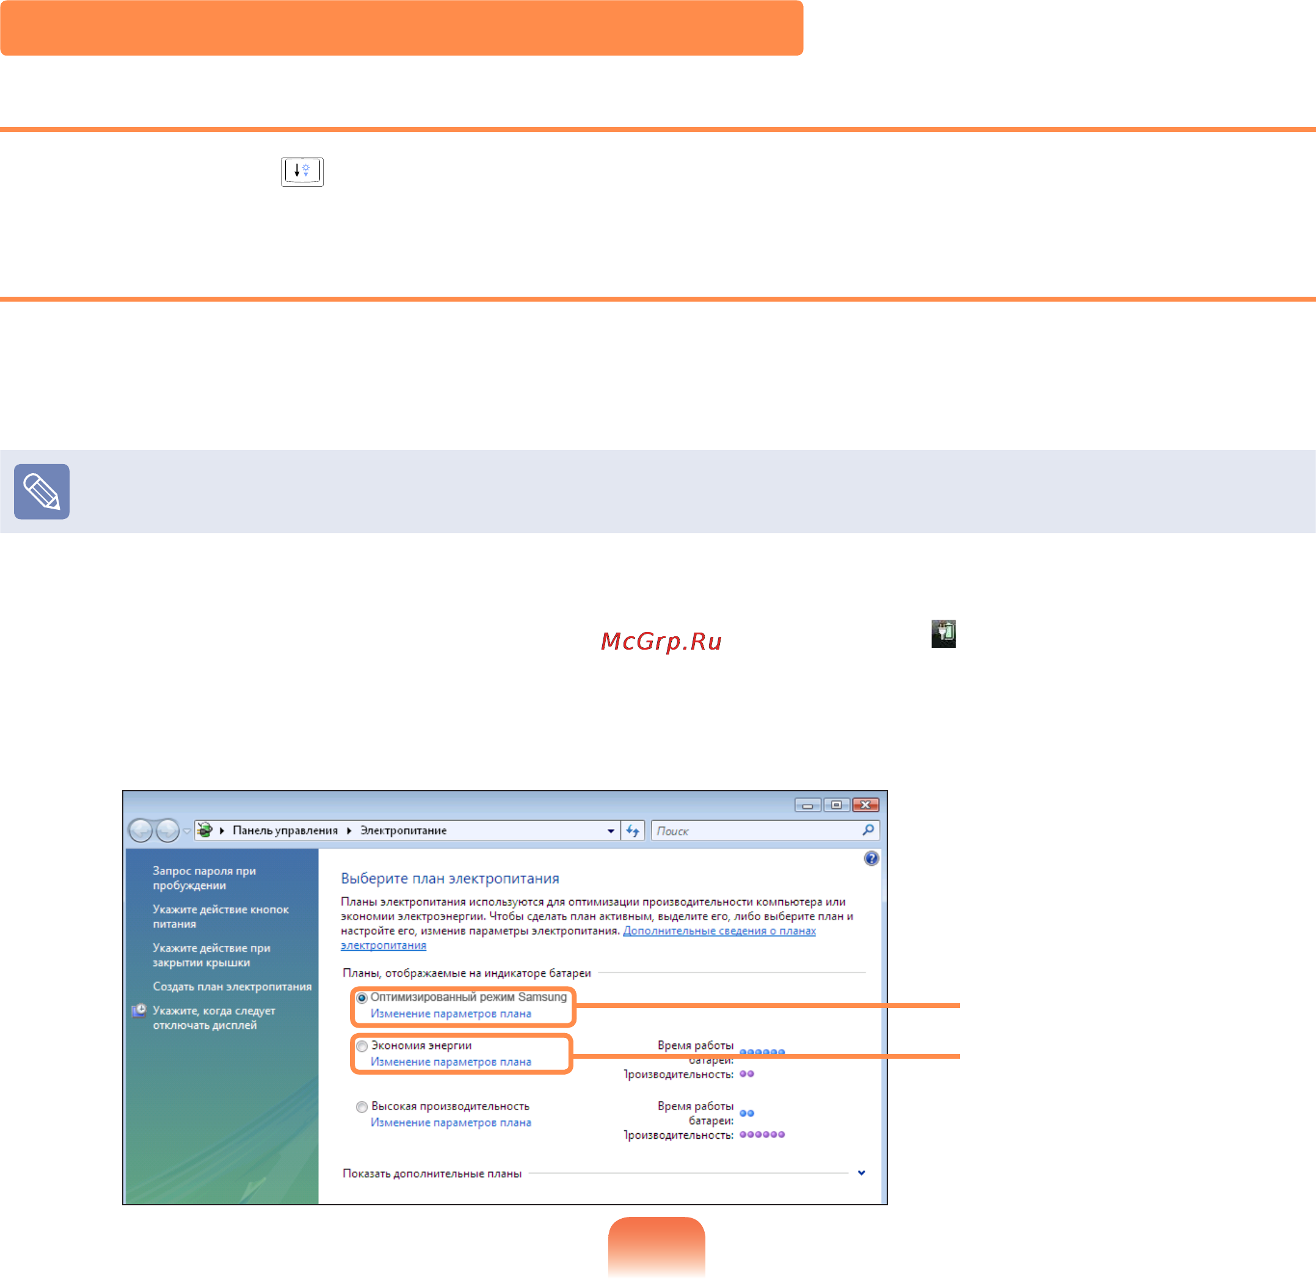Click the Поиск search field
Screen dimensions: 1316x1281
(756, 831)
